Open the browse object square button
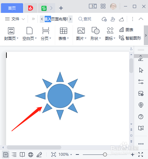This screenshot has height=159, width=148. tap(131, 136)
